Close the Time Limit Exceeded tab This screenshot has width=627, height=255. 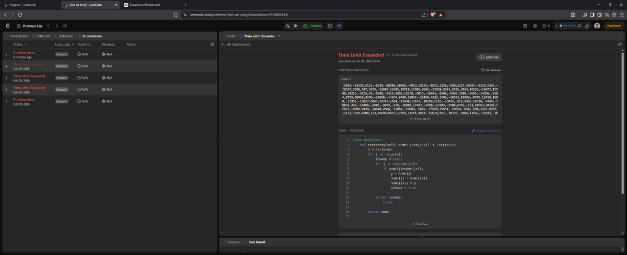279,36
